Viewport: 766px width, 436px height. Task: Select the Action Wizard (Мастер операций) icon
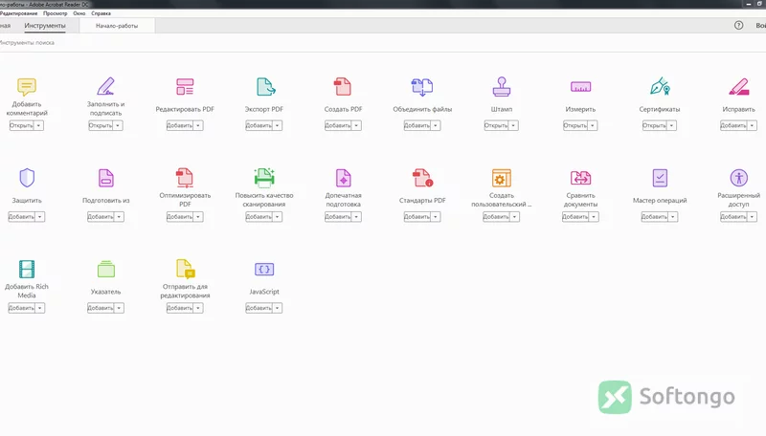point(660,178)
